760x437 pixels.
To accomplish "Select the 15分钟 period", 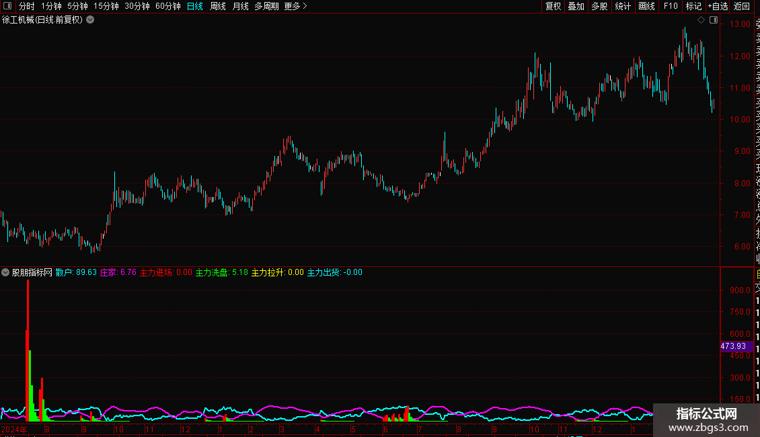I will [106, 6].
